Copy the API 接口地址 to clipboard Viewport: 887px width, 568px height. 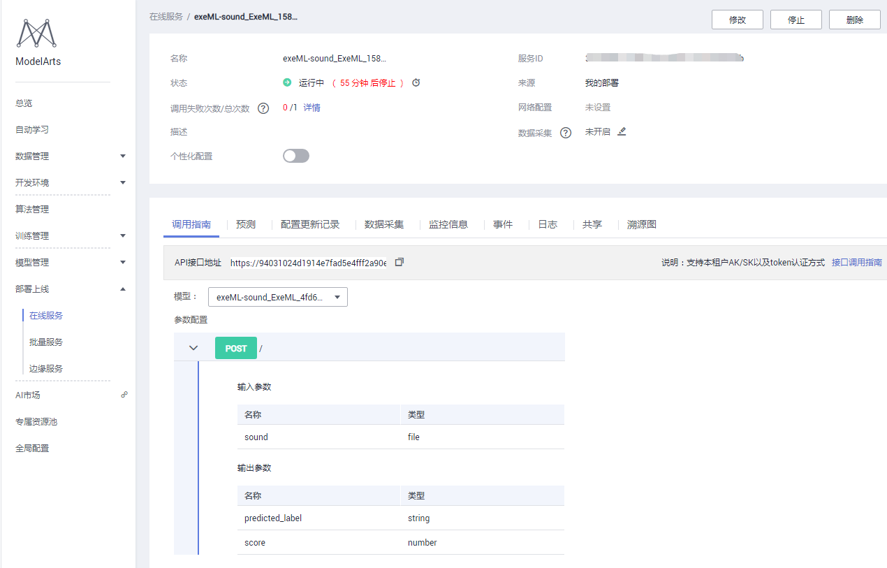coord(399,261)
